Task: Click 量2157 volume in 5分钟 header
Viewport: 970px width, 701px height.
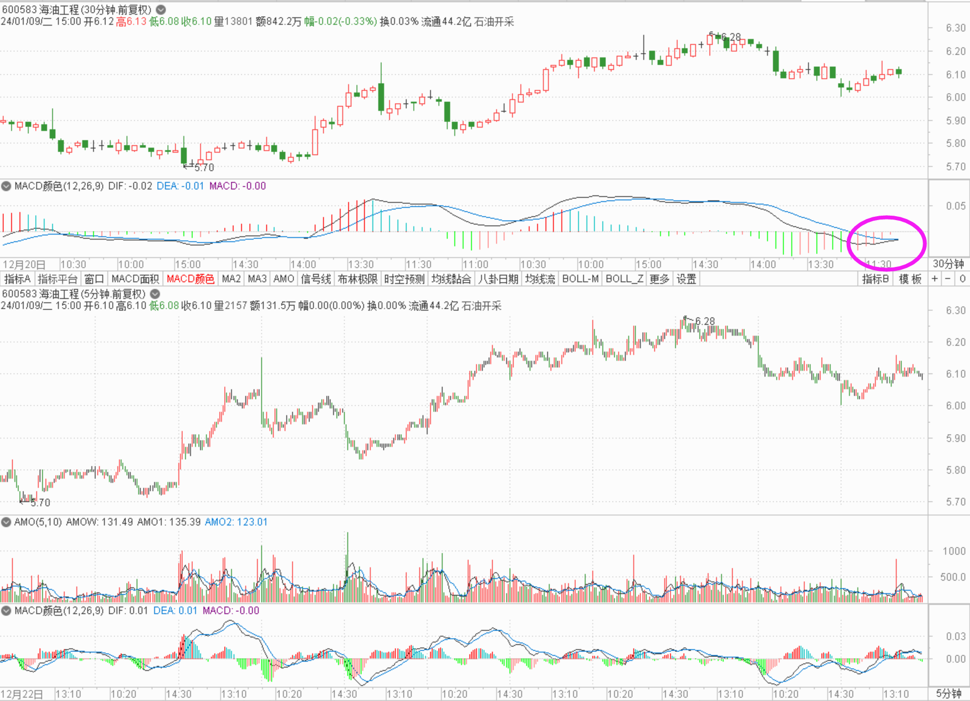Action: (230, 306)
